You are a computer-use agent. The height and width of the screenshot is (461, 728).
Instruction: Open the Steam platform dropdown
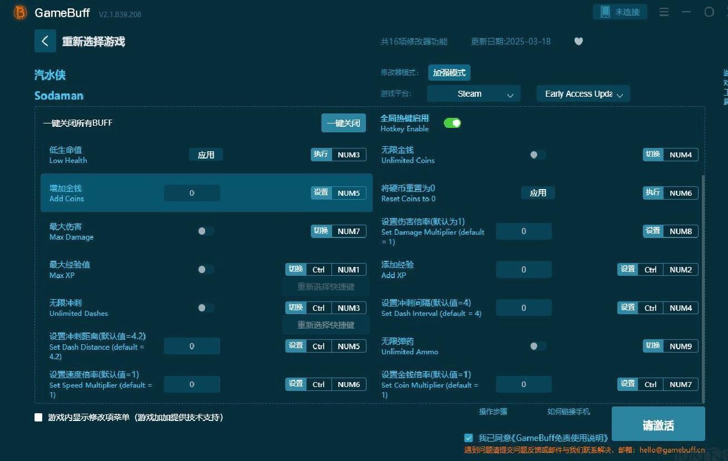[474, 93]
